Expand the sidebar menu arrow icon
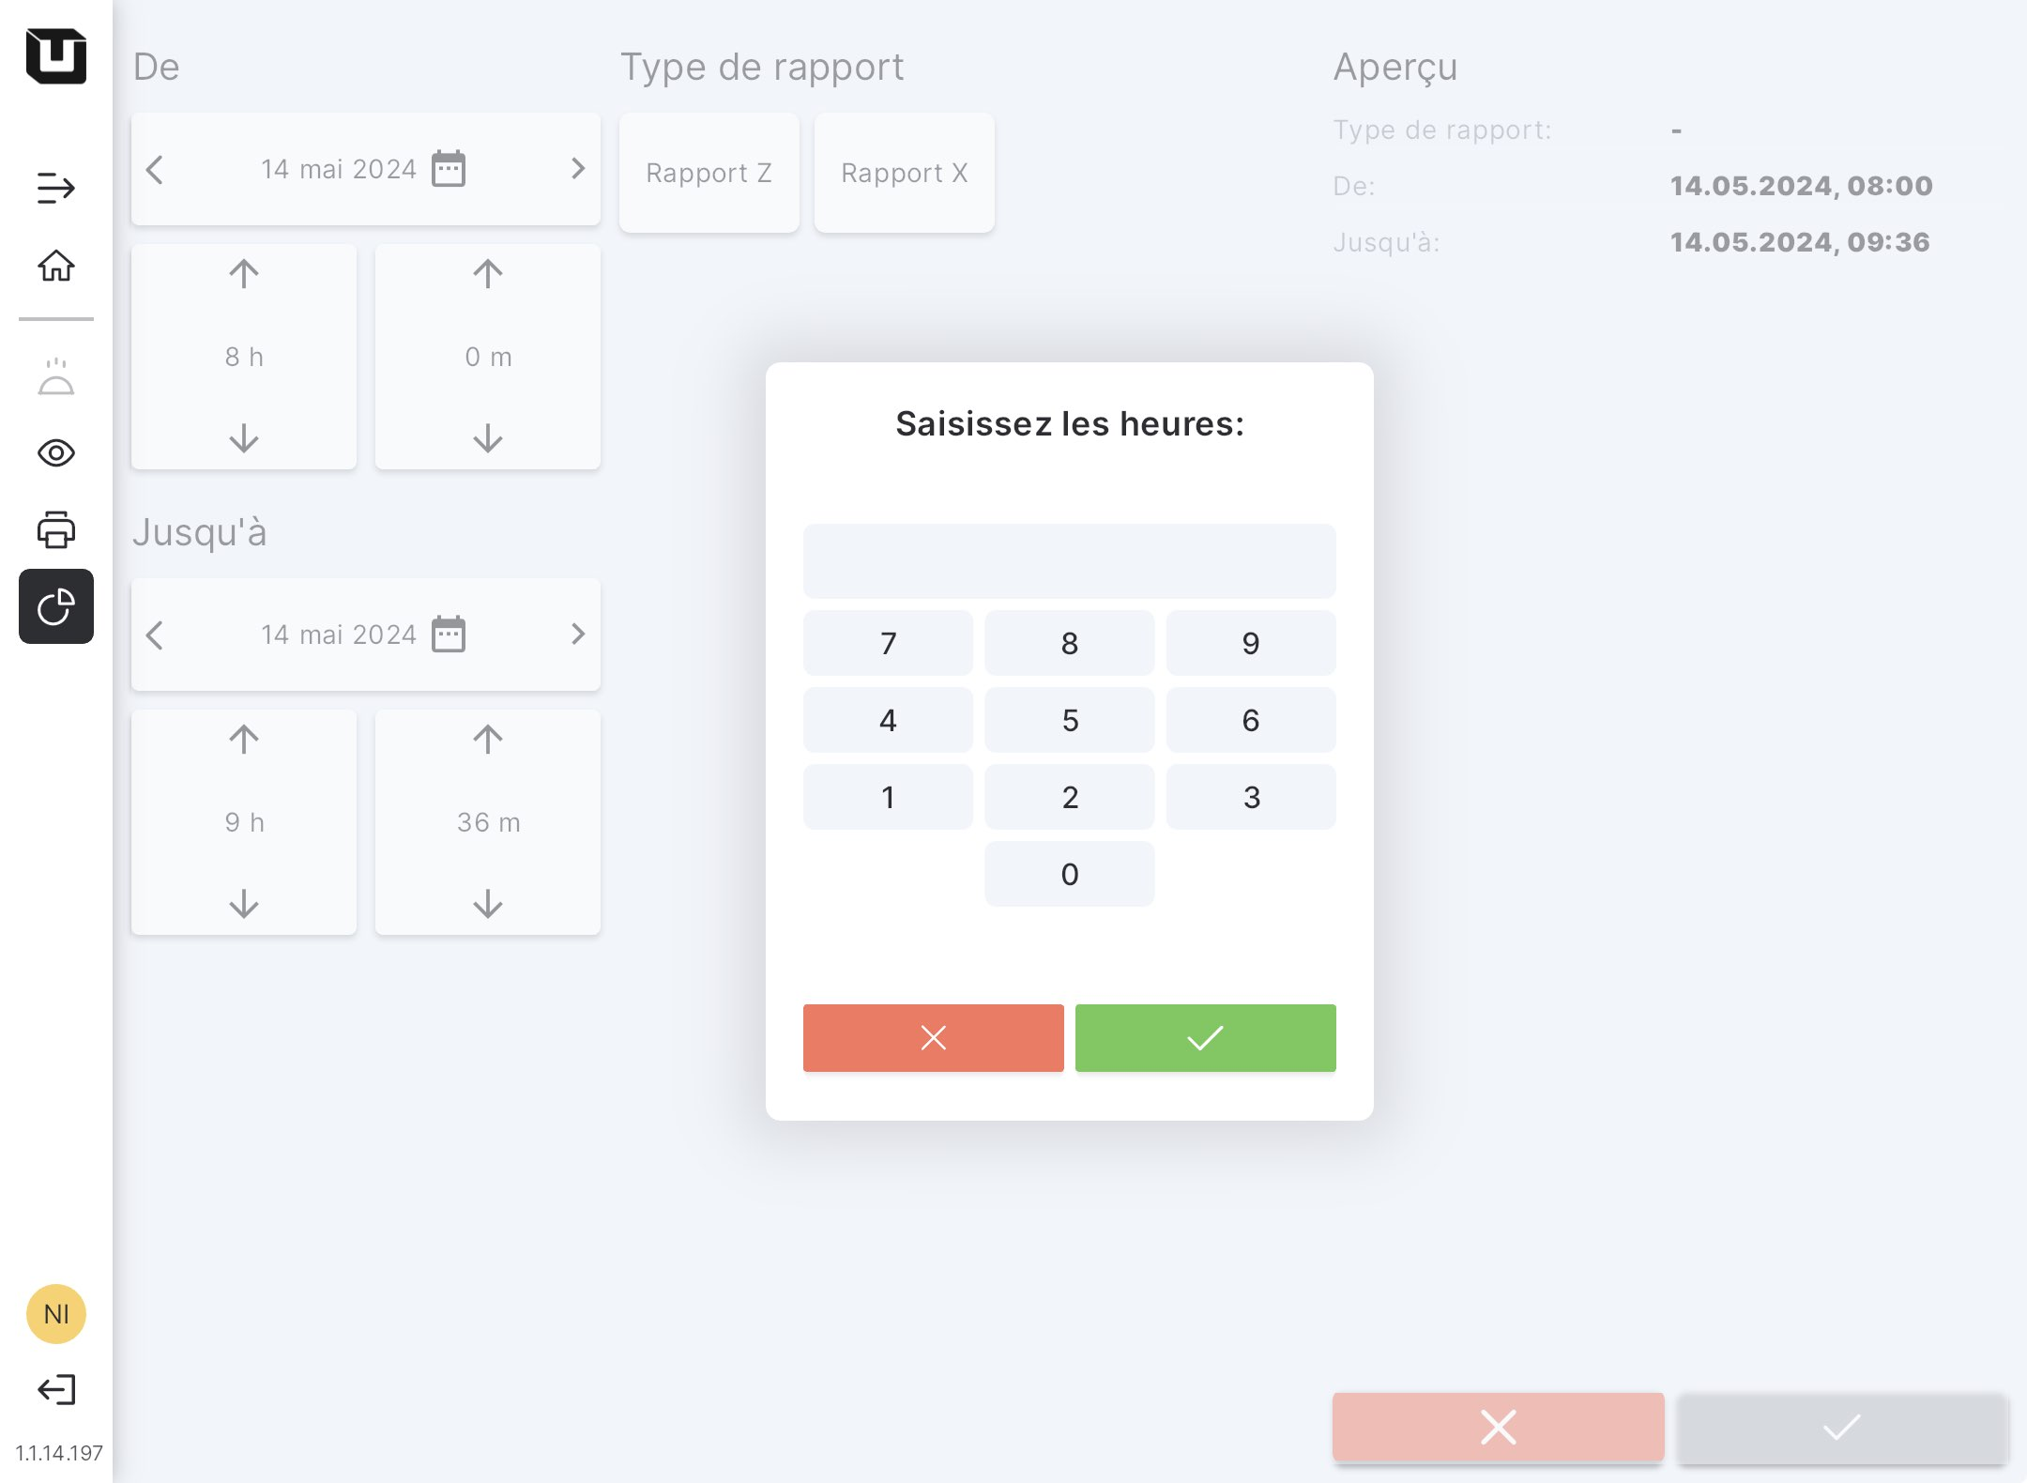Image resolution: width=2027 pixels, height=1483 pixels. (56, 188)
